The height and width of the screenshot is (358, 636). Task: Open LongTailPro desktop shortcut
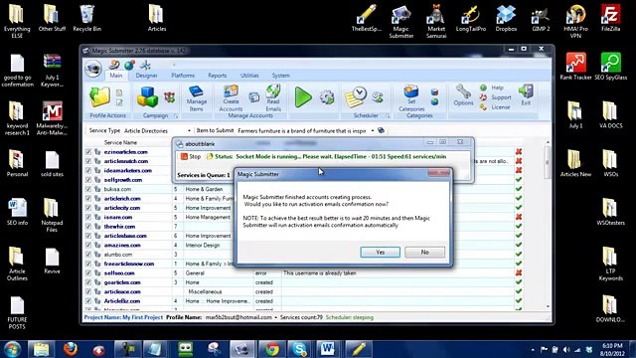coord(470,18)
